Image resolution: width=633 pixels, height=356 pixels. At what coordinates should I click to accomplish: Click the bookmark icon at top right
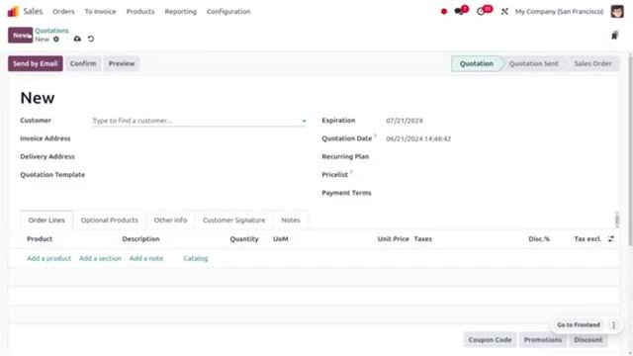[614, 36]
